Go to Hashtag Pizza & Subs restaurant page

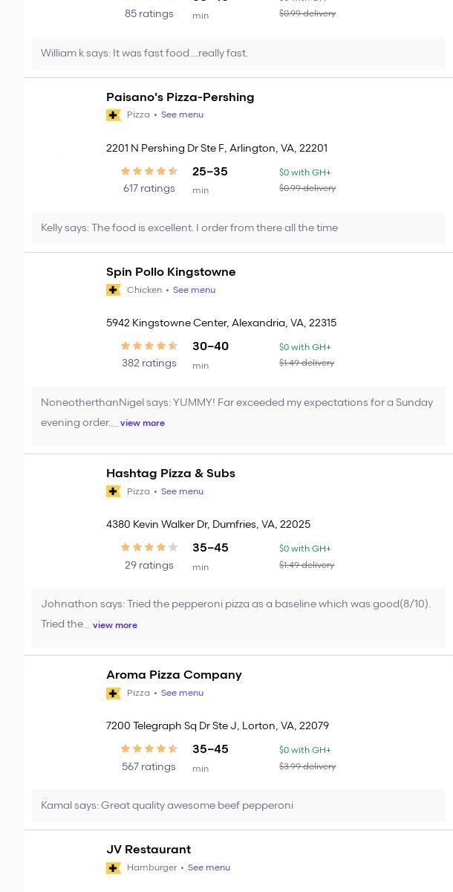tap(170, 474)
